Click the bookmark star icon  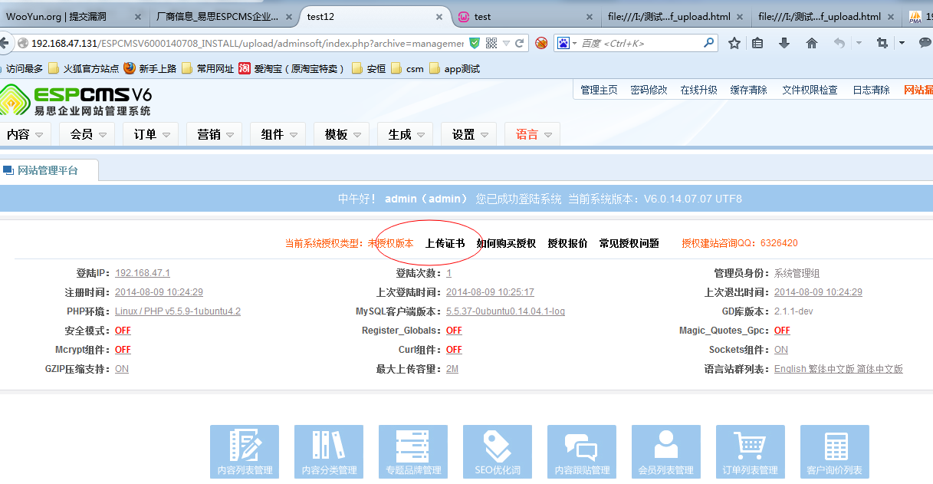coord(734,43)
